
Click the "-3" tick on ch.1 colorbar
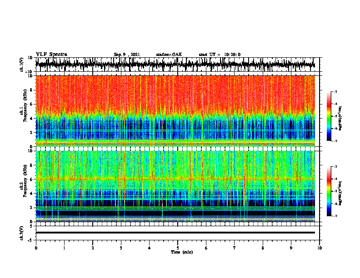pos(335,92)
